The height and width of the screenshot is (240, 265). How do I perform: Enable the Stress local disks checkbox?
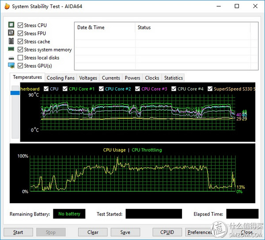click(20, 58)
